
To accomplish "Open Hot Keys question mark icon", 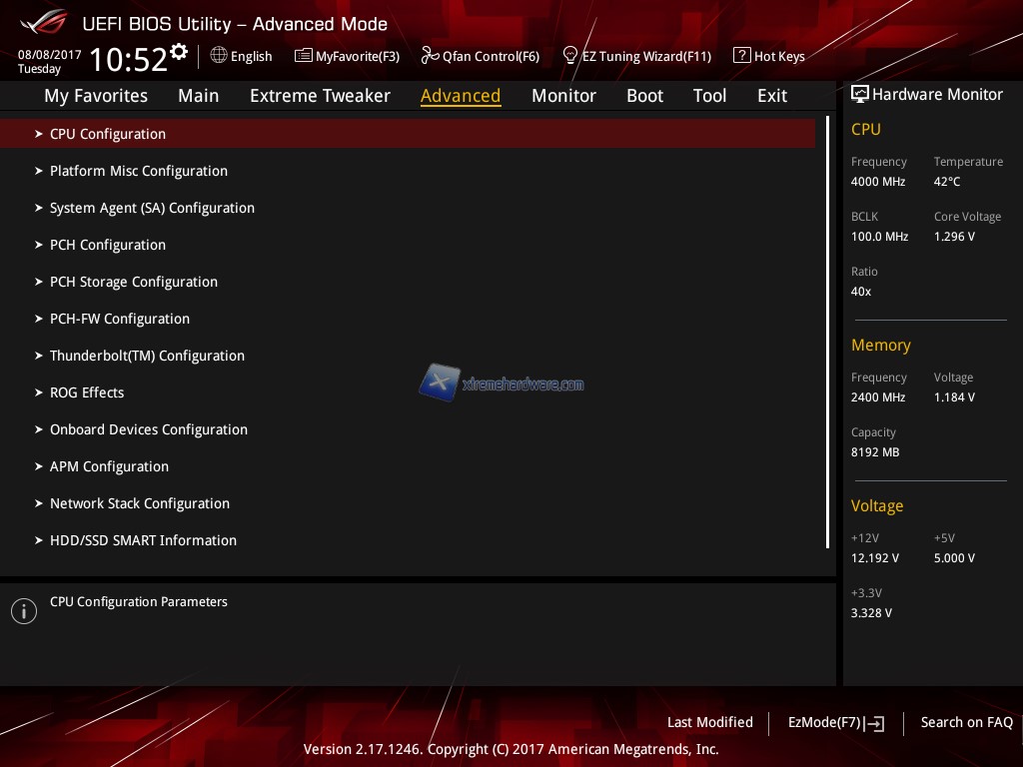I will [x=741, y=56].
